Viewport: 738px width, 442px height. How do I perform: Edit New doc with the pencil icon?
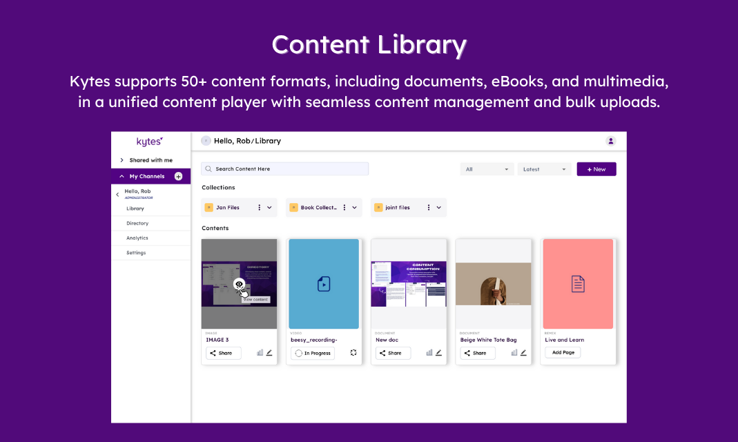point(438,353)
